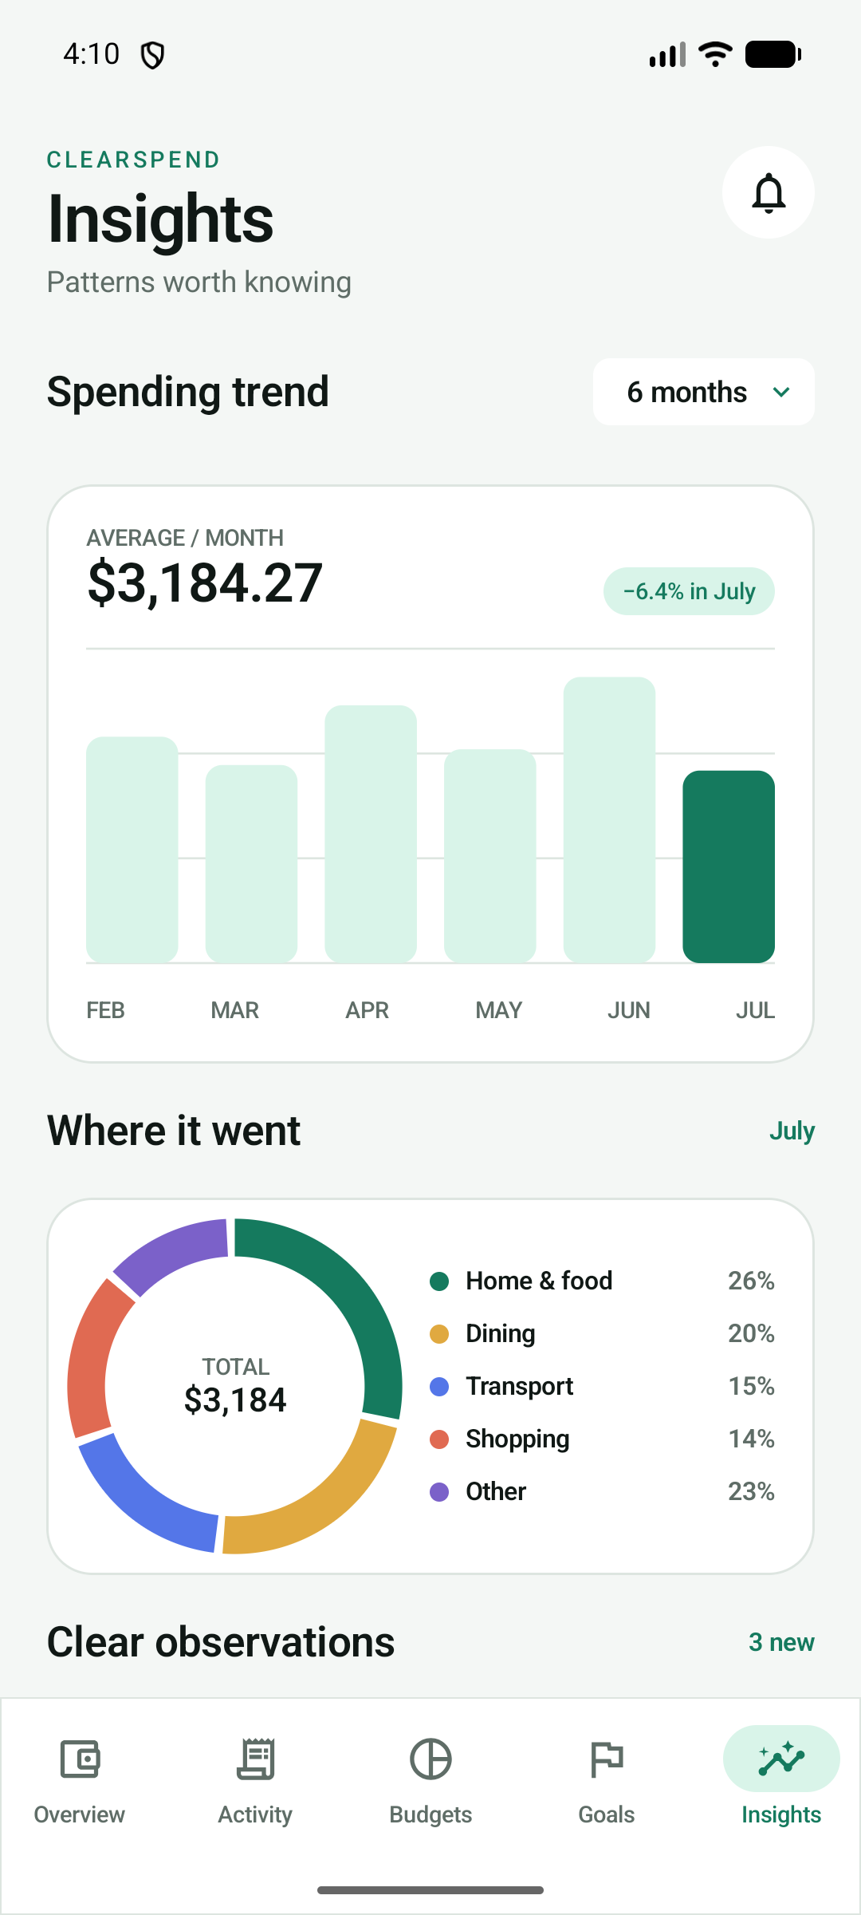The width and height of the screenshot is (861, 1915).
Task: Select the APR spending bar
Action: pyautogui.click(x=371, y=834)
